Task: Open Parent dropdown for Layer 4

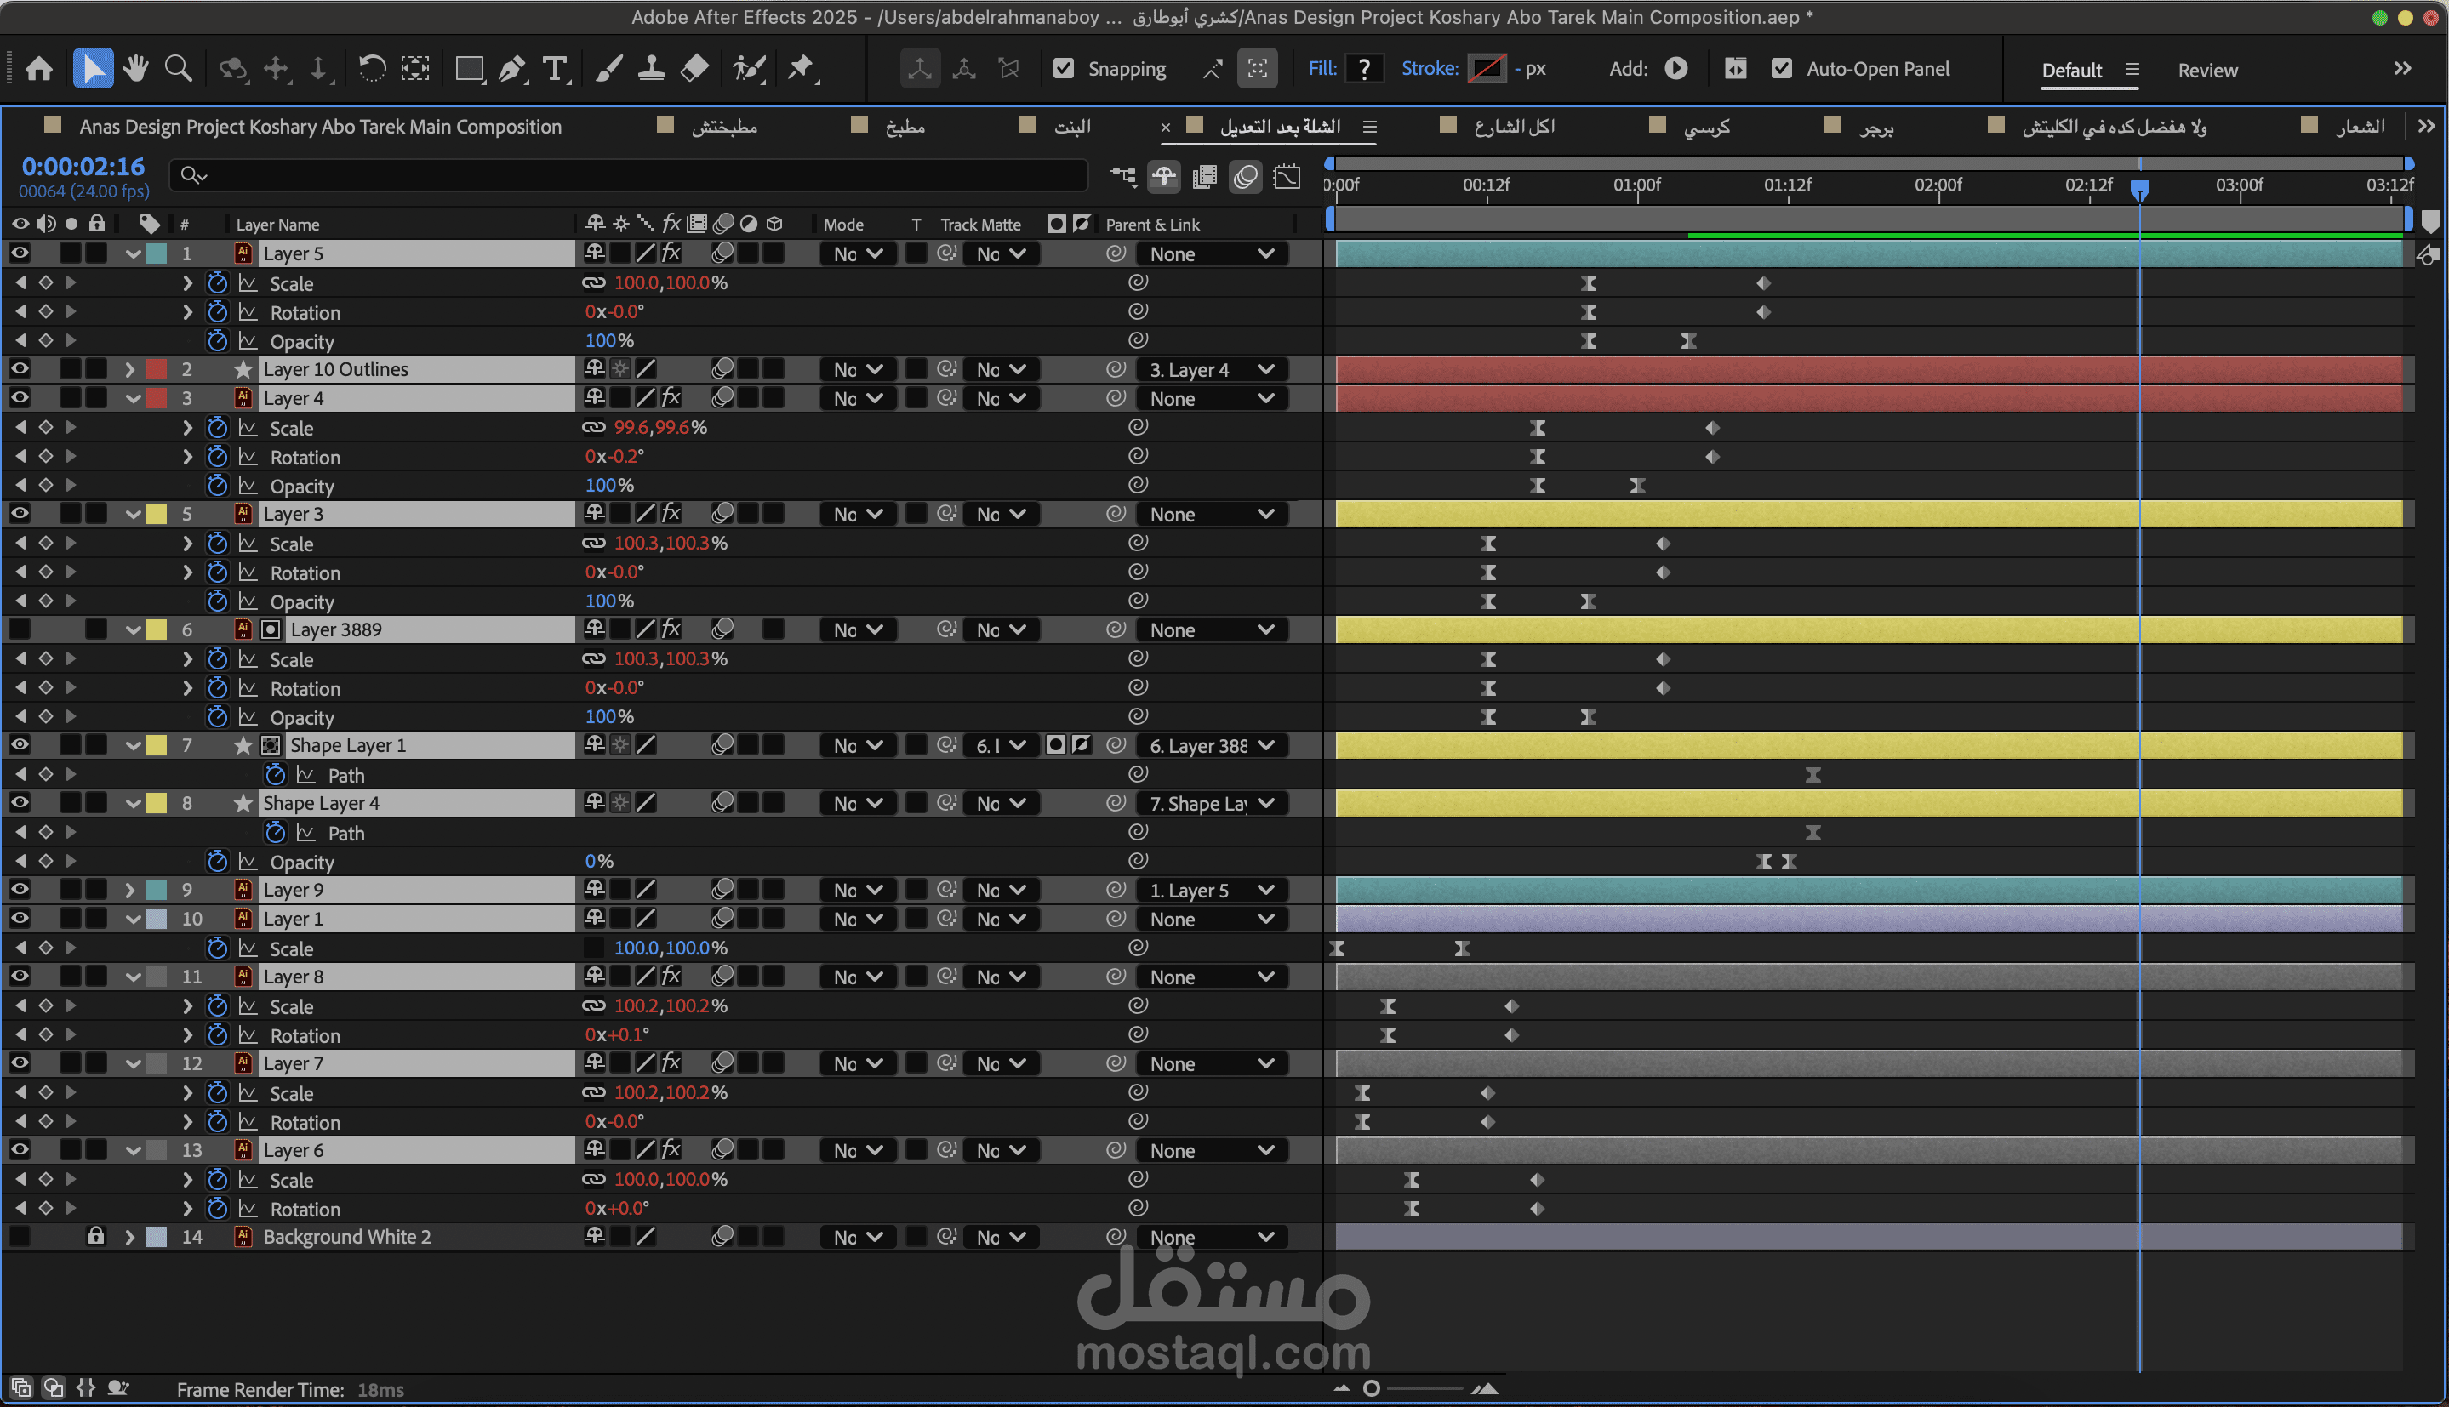Action: tap(1212, 398)
